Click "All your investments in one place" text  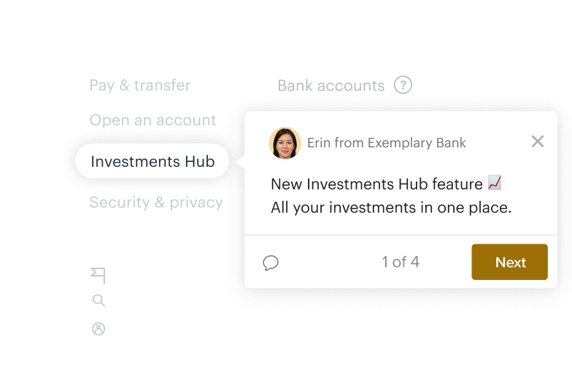(391, 208)
